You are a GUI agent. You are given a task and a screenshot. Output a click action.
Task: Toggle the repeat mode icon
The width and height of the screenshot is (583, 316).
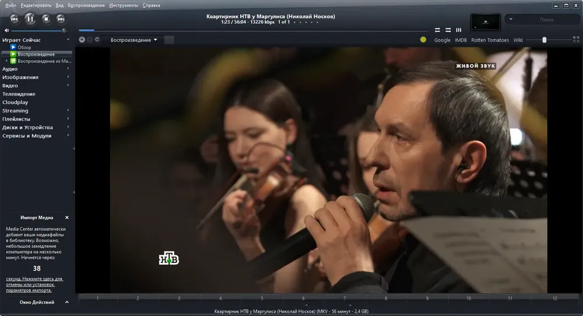point(437,30)
